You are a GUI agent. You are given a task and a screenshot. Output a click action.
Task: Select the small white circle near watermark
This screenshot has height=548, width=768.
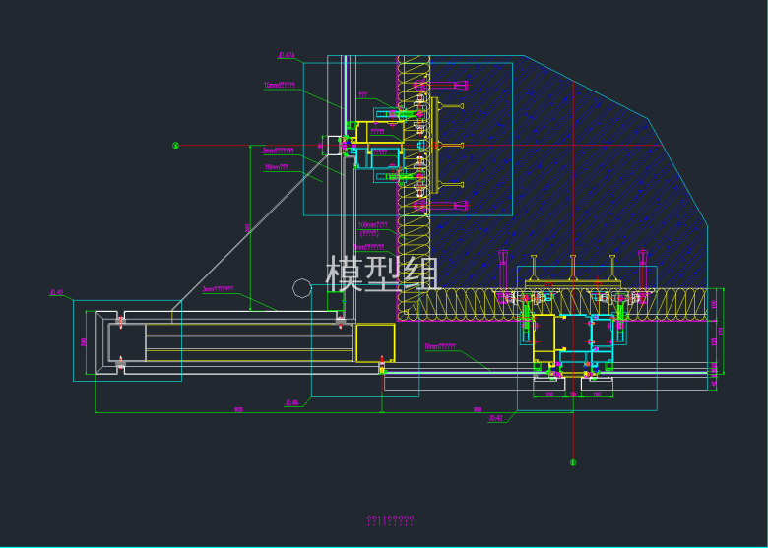point(303,288)
